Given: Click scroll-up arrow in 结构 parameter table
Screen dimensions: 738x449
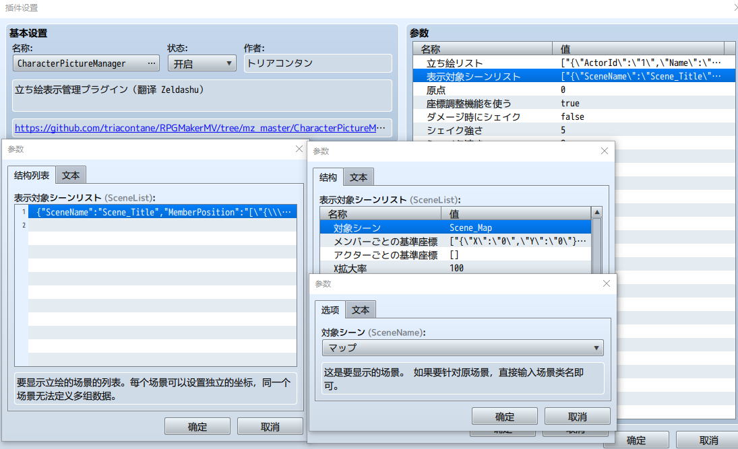Looking at the screenshot, I should coord(596,213).
